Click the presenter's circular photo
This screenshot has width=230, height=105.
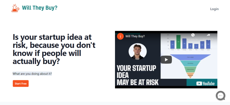coord(138,51)
